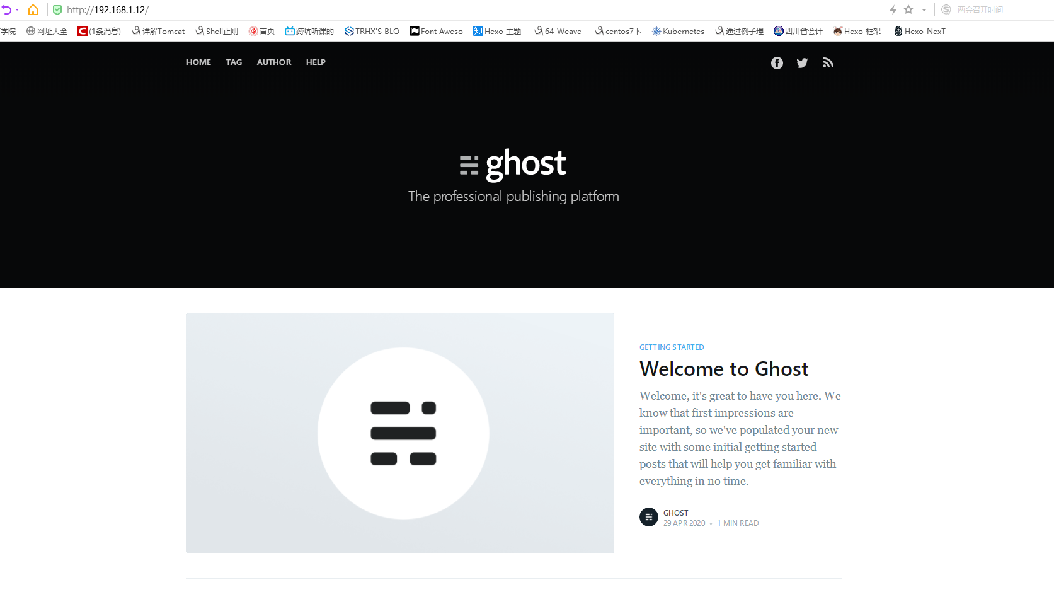Click the browser home icon

[x=33, y=9]
